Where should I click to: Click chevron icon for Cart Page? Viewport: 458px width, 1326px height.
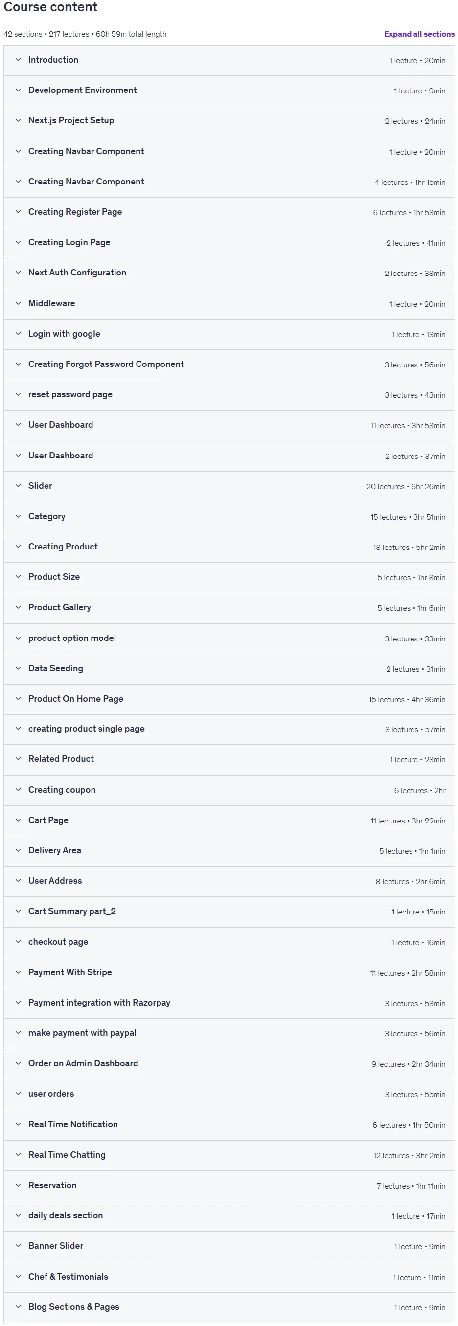(x=18, y=820)
